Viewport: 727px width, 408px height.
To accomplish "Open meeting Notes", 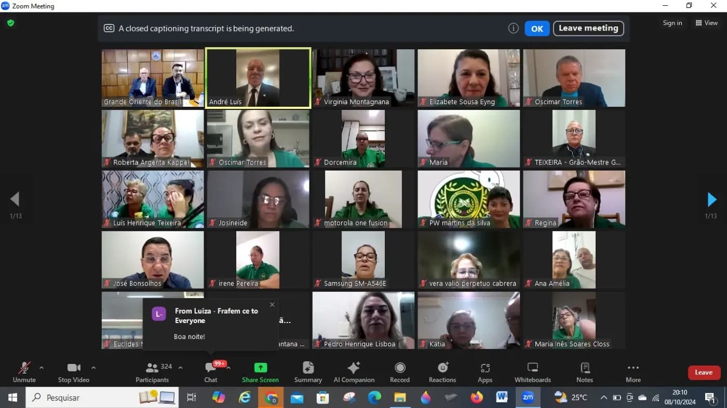I will click(x=585, y=372).
